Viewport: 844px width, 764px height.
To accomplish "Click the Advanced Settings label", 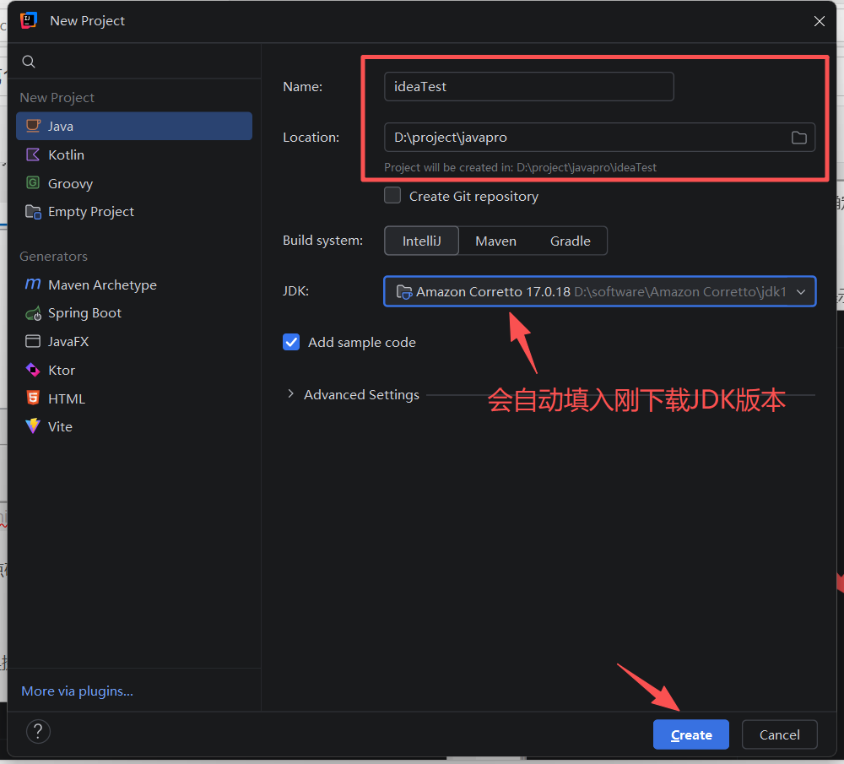I will tap(361, 394).
